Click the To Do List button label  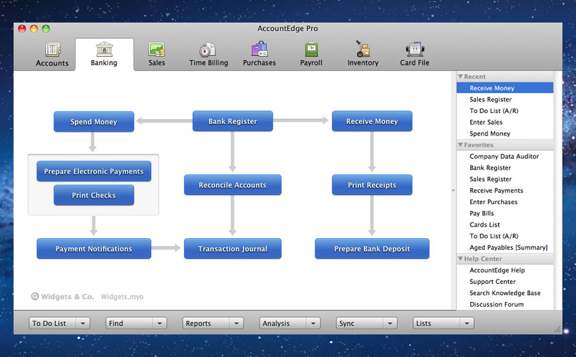49,323
